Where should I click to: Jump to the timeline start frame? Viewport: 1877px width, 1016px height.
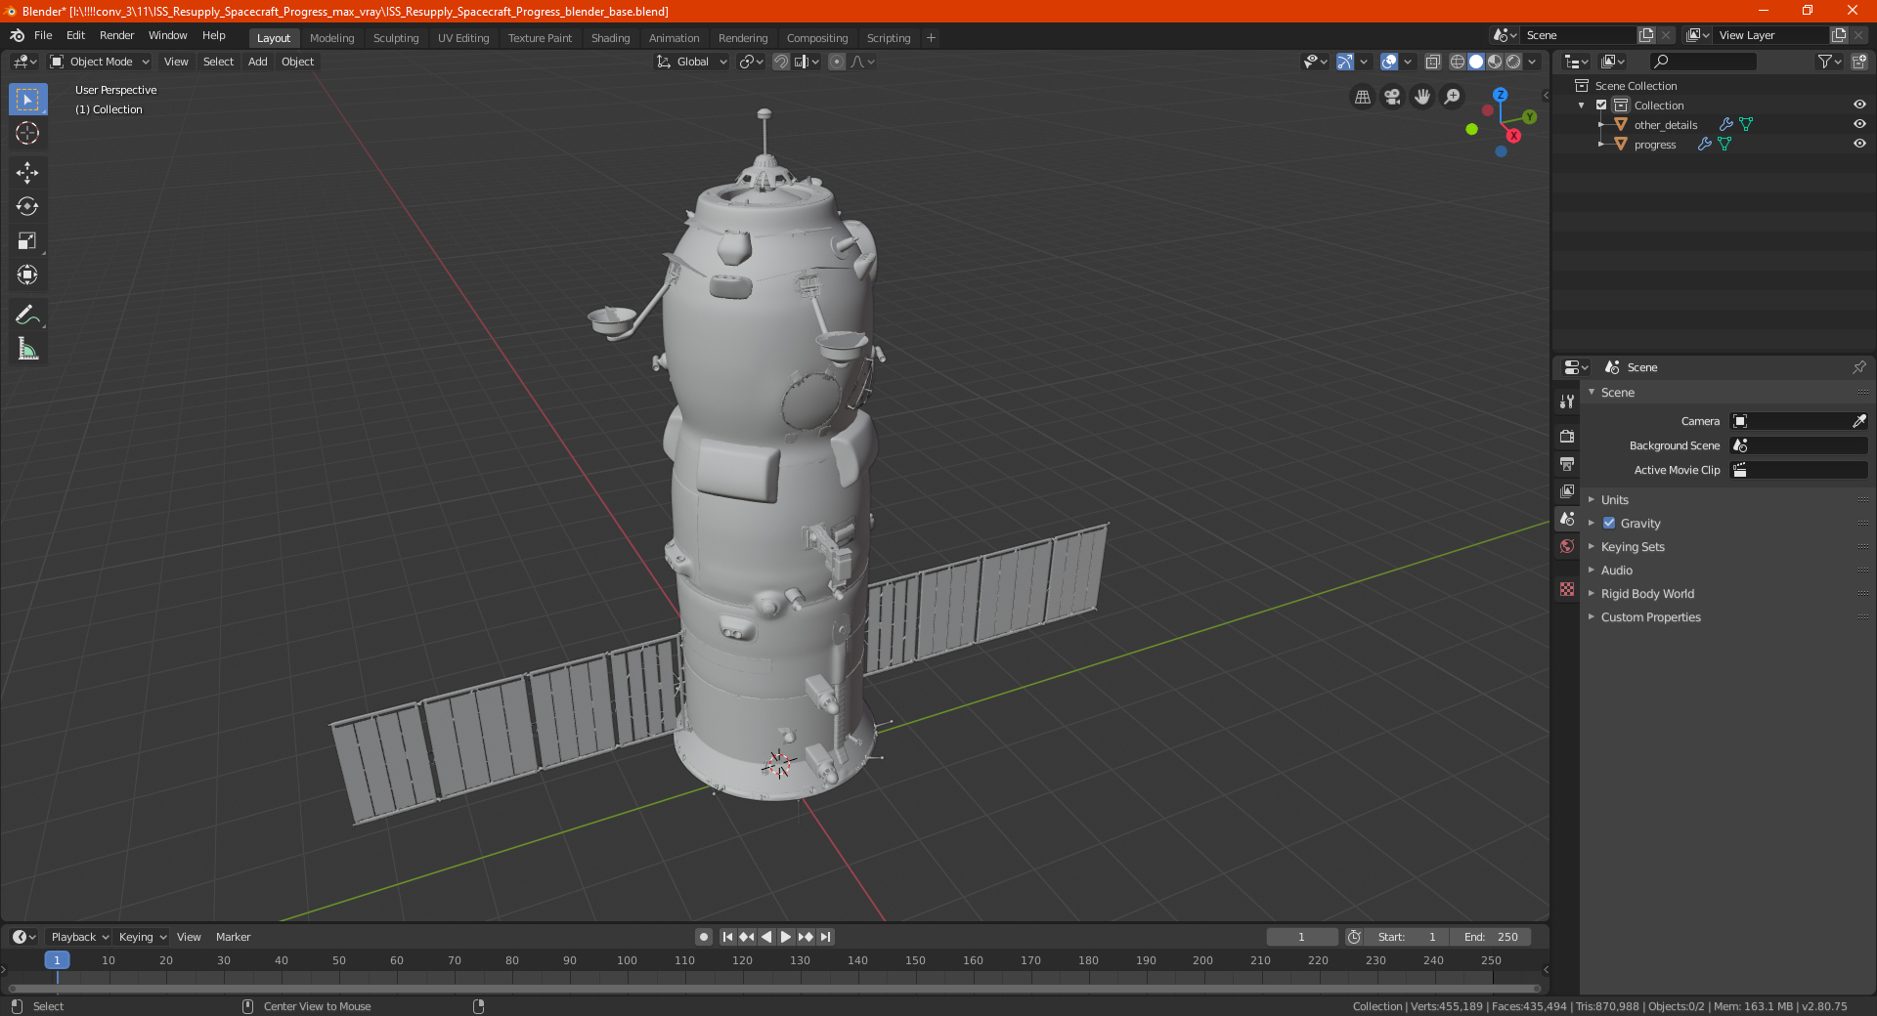click(727, 937)
